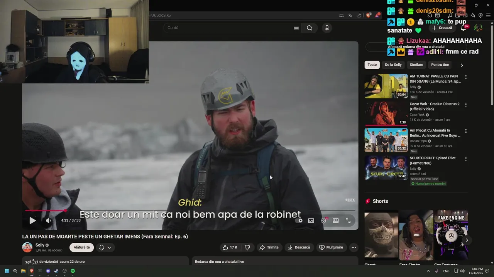Switch to theater mode in the player
Viewport: 494px width, 277px height.
pyautogui.click(x=336, y=220)
